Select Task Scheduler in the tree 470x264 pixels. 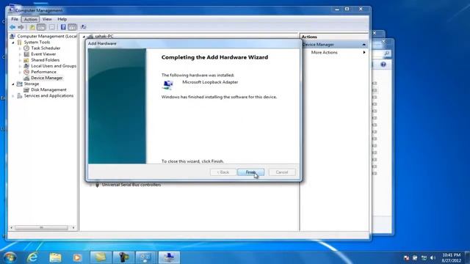46,48
